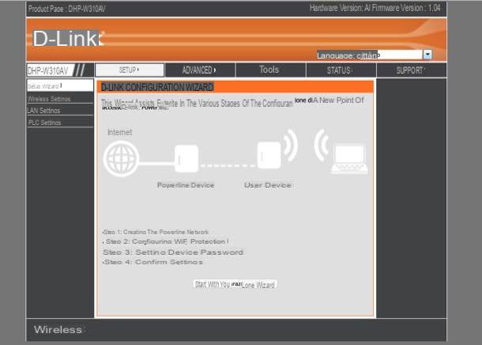Image resolution: width=482 pixels, height=345 pixels.
Task: Click the Powerline Device caption
Action: coord(186,185)
